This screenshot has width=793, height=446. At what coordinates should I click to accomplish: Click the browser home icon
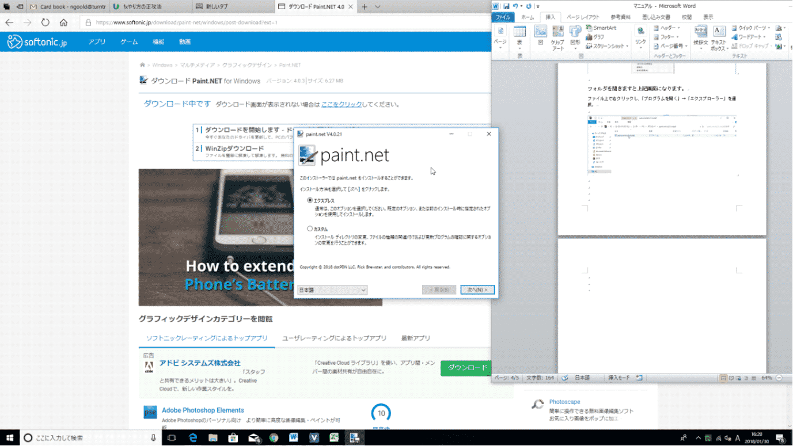(x=63, y=22)
